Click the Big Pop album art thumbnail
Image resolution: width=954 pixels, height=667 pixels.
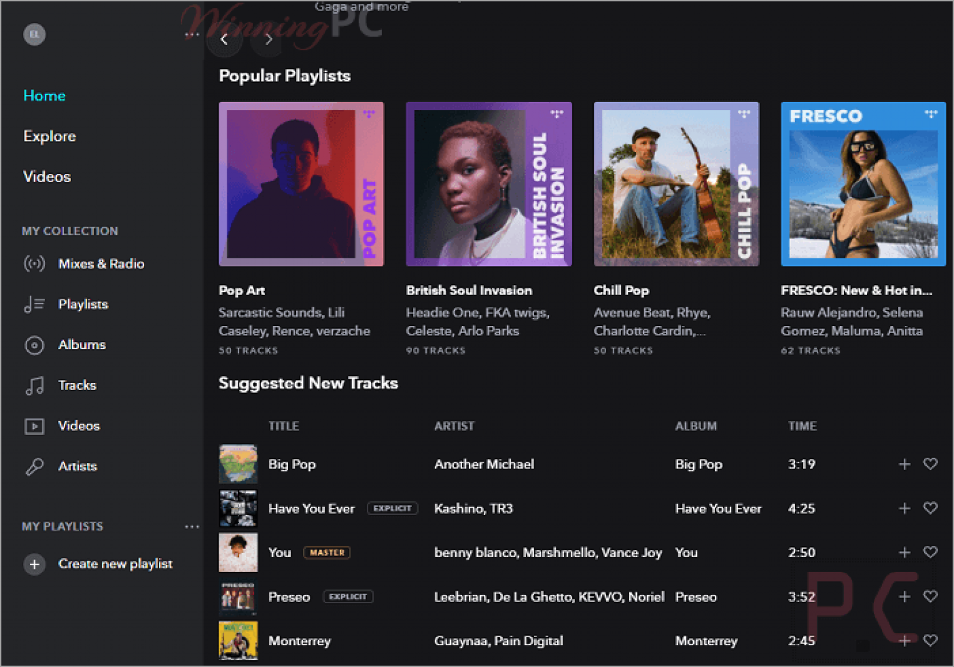tap(238, 464)
